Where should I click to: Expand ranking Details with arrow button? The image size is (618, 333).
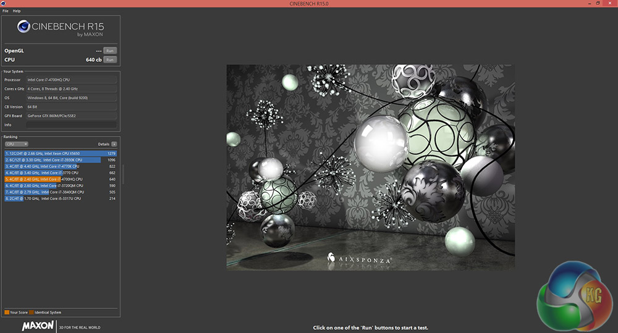114,144
